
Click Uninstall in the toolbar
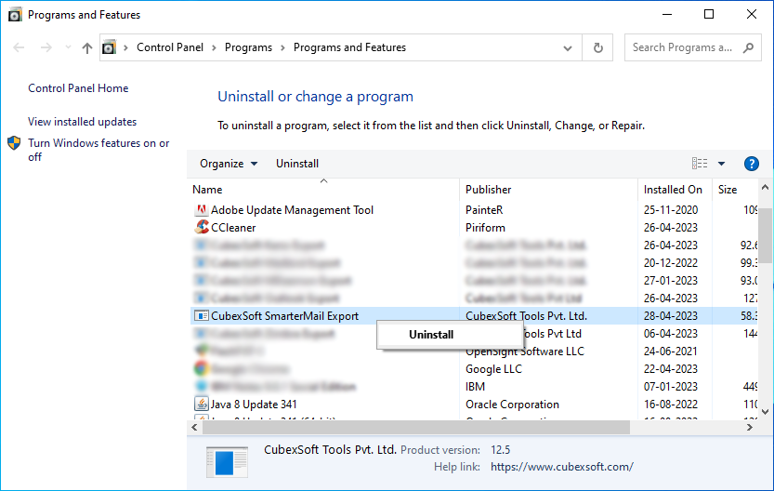coord(297,164)
